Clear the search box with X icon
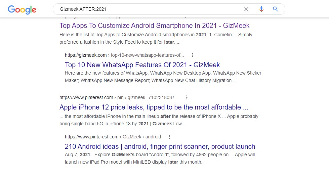The width and height of the screenshot is (329, 174). coord(246,9)
